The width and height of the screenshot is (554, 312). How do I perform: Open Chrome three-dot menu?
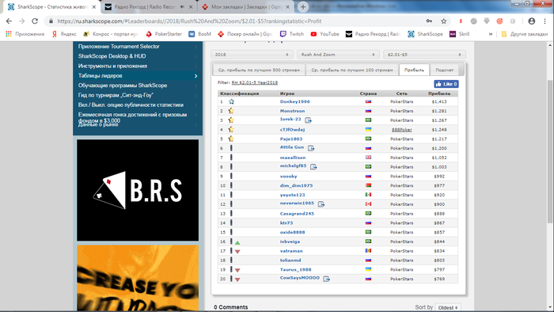(x=545, y=21)
